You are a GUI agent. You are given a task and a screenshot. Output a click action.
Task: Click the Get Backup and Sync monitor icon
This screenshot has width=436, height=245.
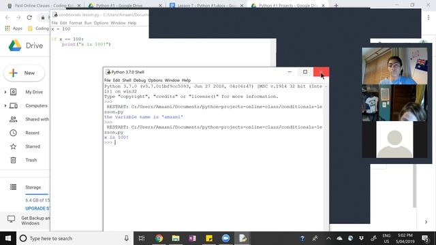12,219
